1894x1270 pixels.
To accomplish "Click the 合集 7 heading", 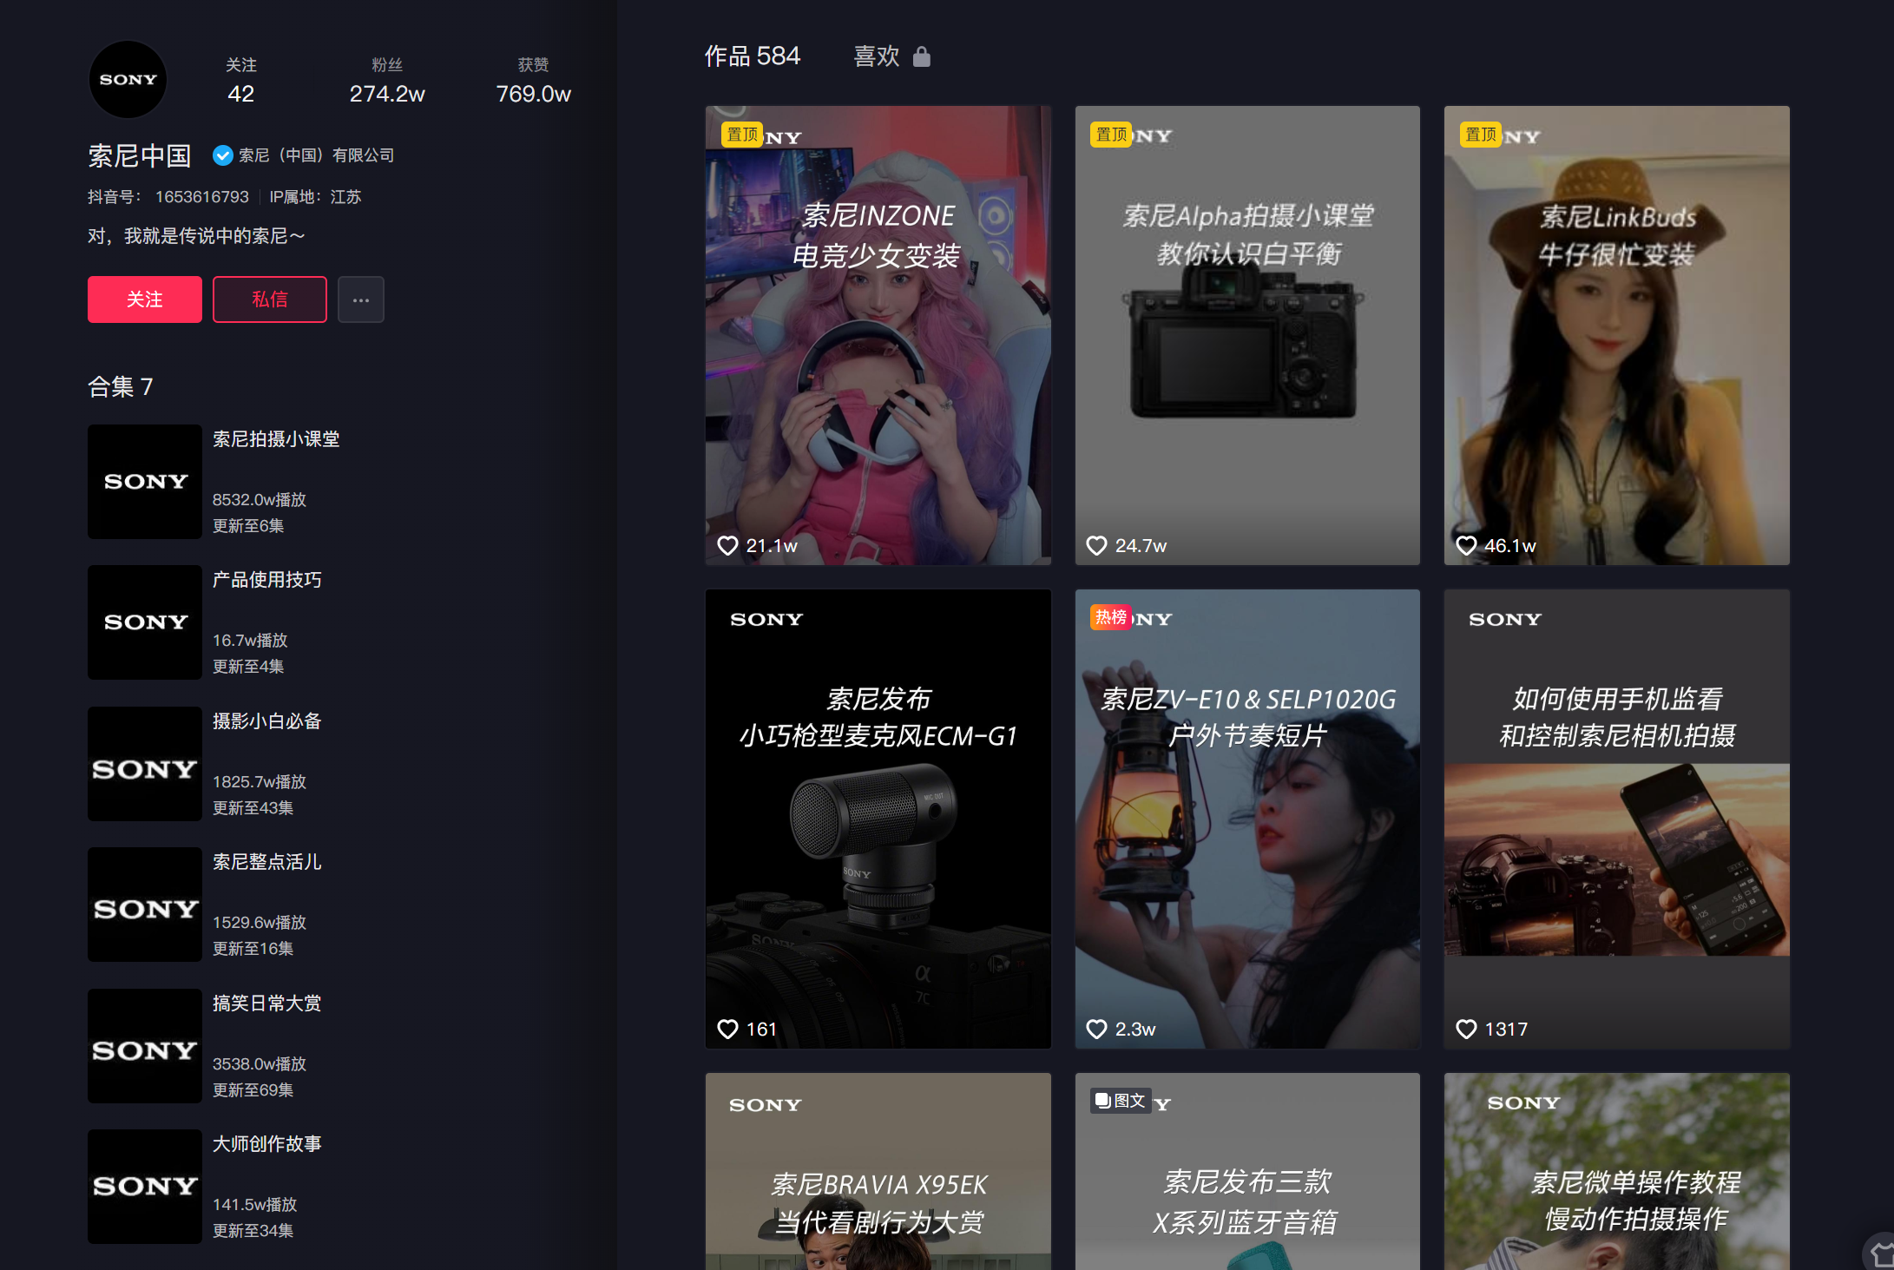I will click(121, 386).
